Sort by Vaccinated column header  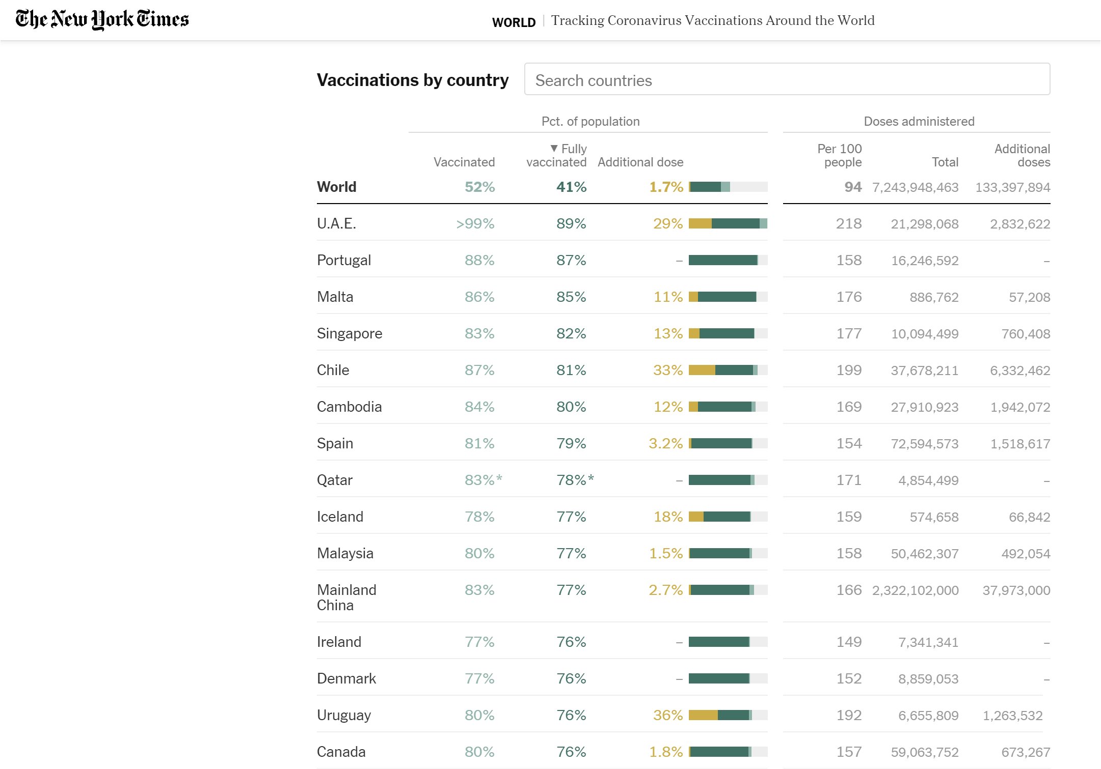point(464,162)
